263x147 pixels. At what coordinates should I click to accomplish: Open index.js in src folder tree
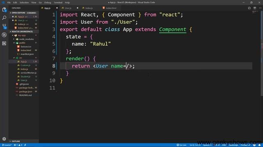pyautogui.click(x=24, y=69)
